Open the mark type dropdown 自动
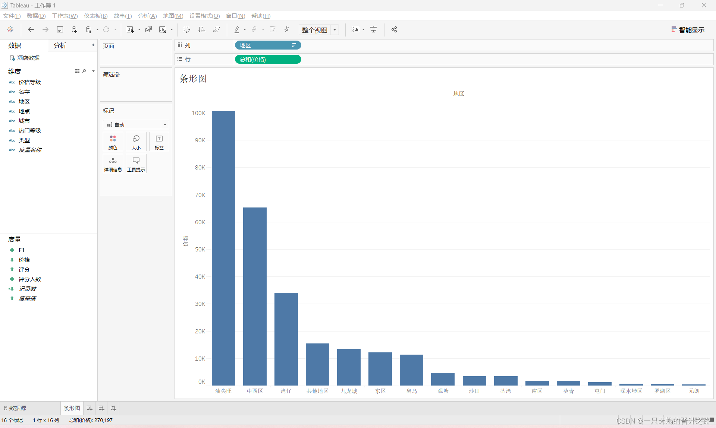 point(136,124)
